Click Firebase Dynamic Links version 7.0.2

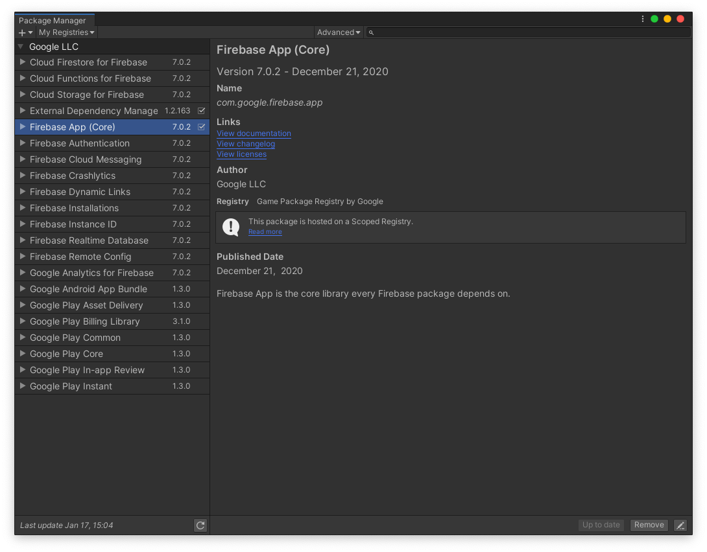pos(181,192)
